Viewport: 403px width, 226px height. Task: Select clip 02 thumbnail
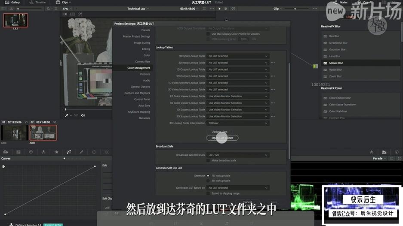tap(43, 133)
